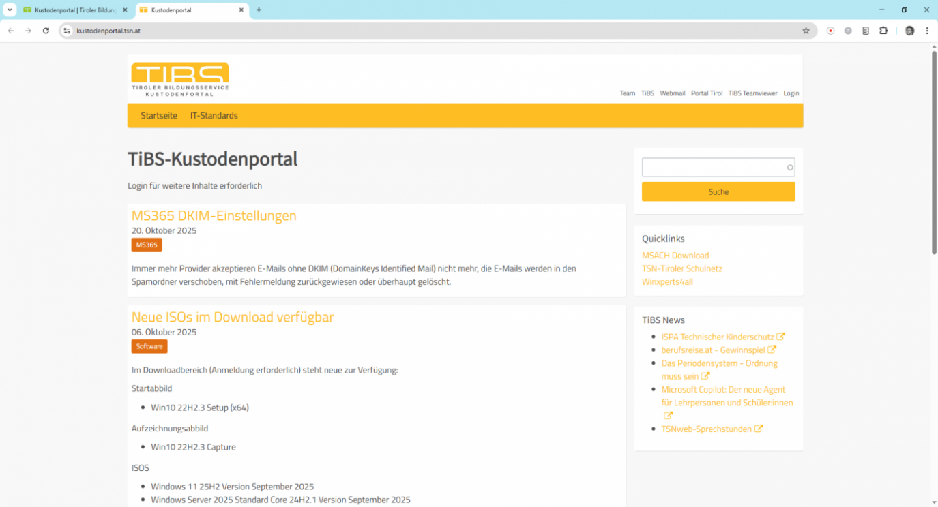Open the reading list icon
Screen dimensions: 938x507
(x=865, y=31)
